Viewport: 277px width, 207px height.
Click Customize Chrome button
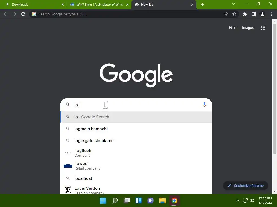(246, 185)
